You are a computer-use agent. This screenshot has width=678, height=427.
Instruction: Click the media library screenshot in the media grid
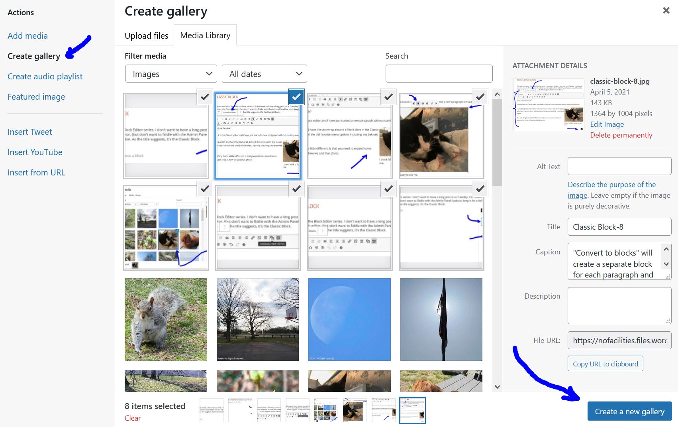pyautogui.click(x=166, y=228)
